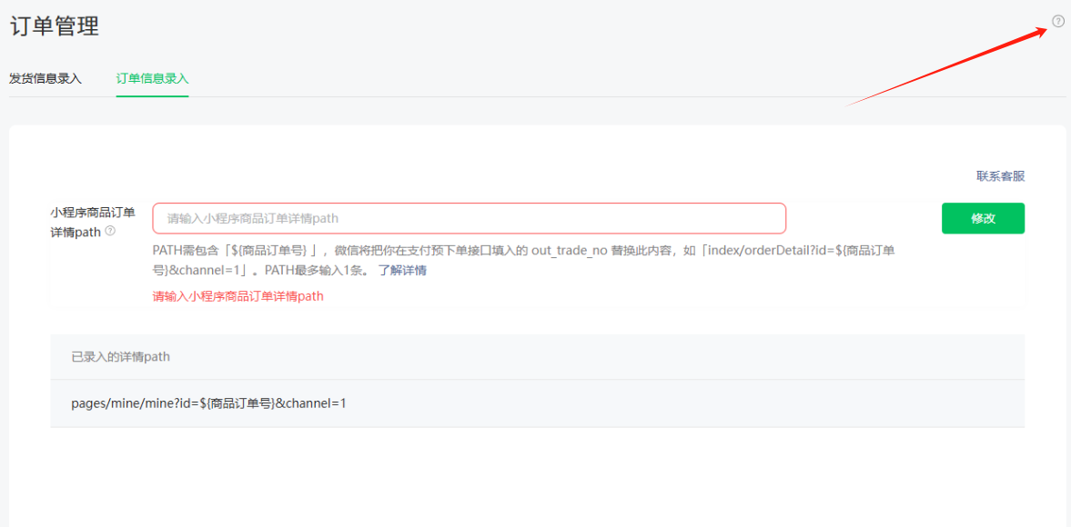Select the 订单管理 page heading

point(54,26)
